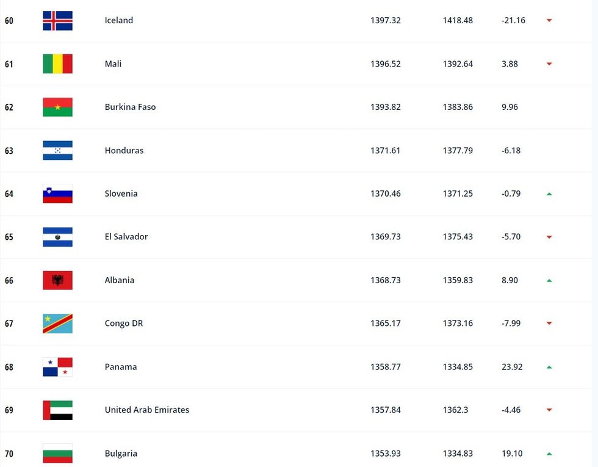Open the Iceland team link
The image size is (598, 467).
[x=118, y=21]
